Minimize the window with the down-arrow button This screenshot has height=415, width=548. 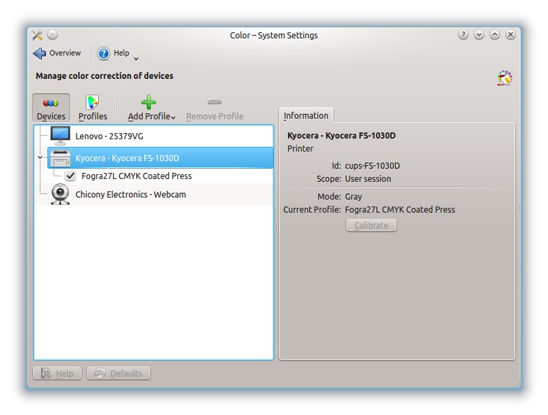click(479, 35)
